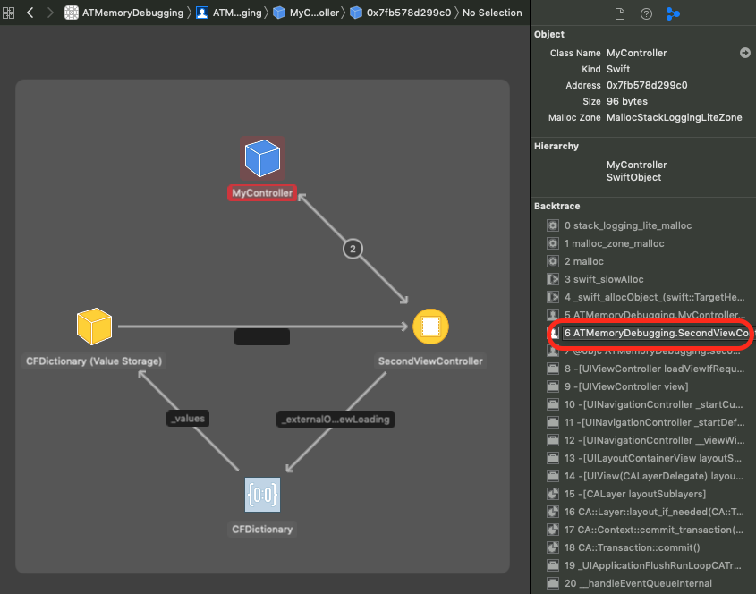The width and height of the screenshot is (756, 594).
Task: Jump to the MyController class definition arrow
Action: coord(744,53)
